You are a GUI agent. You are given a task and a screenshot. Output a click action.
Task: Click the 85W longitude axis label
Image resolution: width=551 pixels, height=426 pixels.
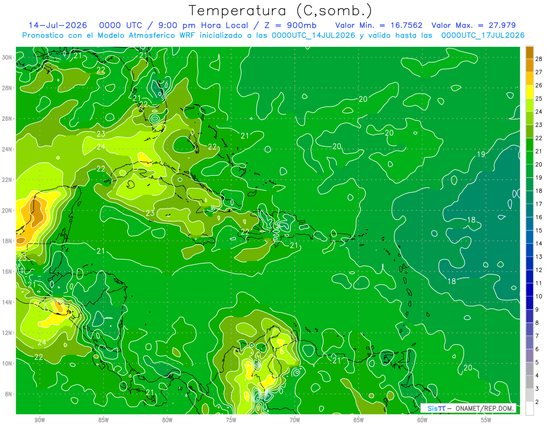click(x=103, y=420)
